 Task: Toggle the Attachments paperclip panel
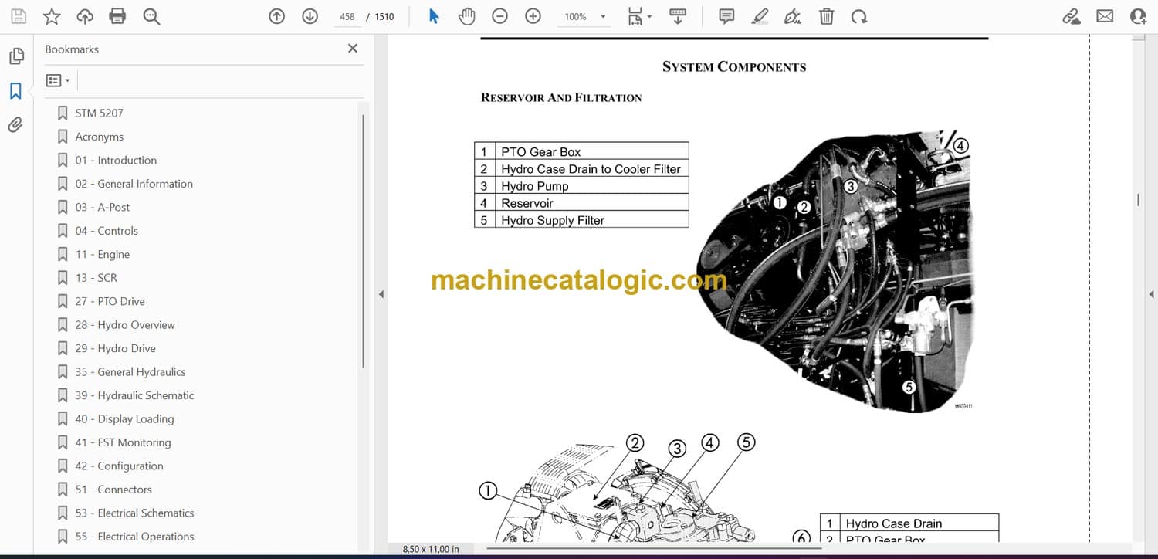point(15,125)
